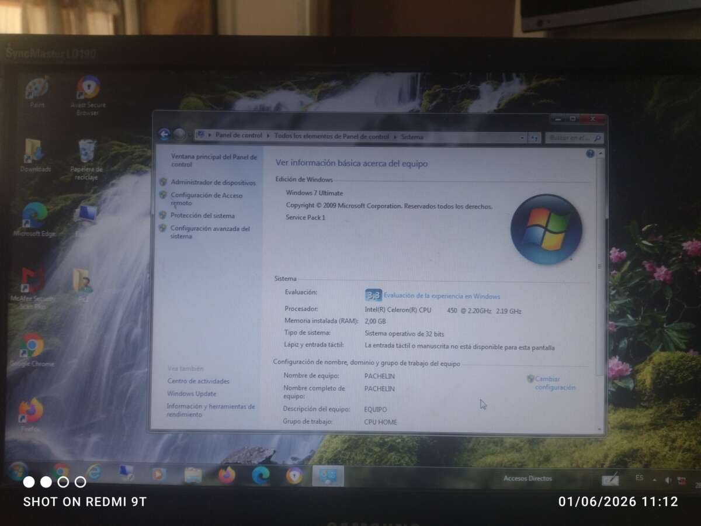The image size is (701, 526).
Task: Open Chrome from the taskbar
Action: (x=60, y=472)
